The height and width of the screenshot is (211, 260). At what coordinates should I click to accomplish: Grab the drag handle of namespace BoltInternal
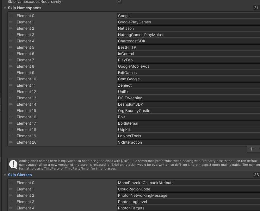(x=11, y=123)
